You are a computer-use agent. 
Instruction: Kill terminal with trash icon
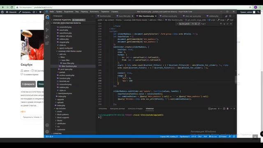(x=228, y=109)
